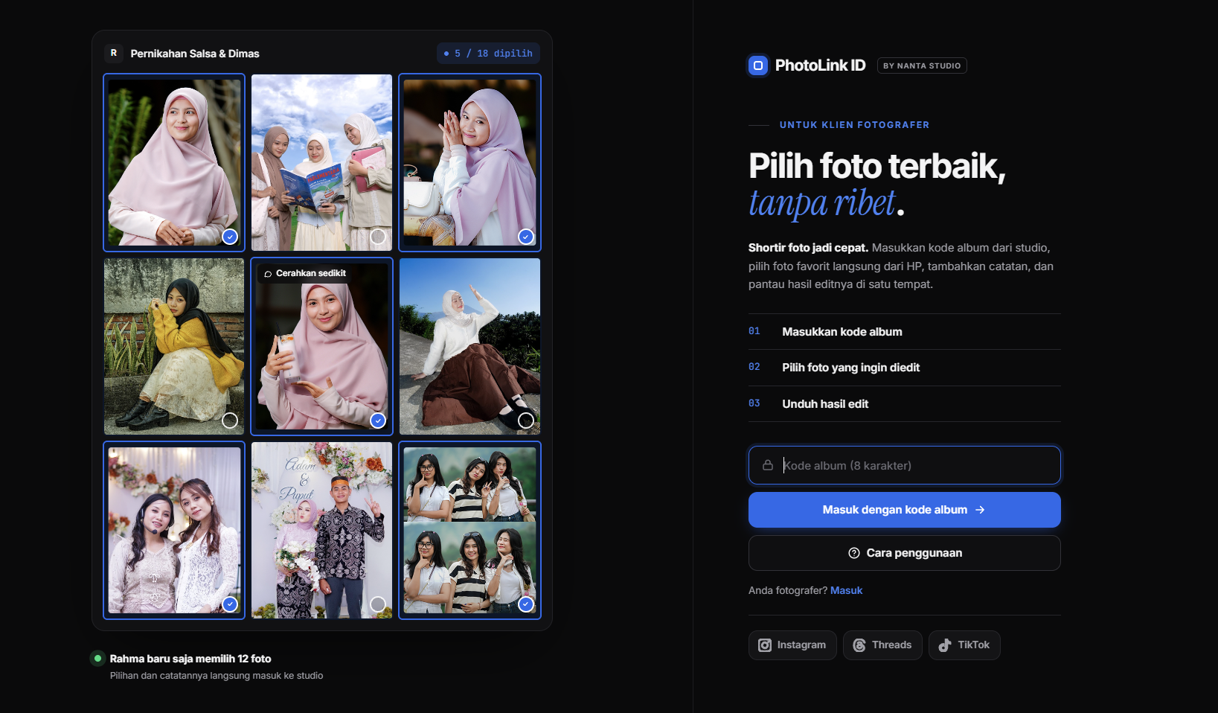1218x713 pixels.
Task: Click the PhotoLink ID brand name
Action: coord(820,65)
